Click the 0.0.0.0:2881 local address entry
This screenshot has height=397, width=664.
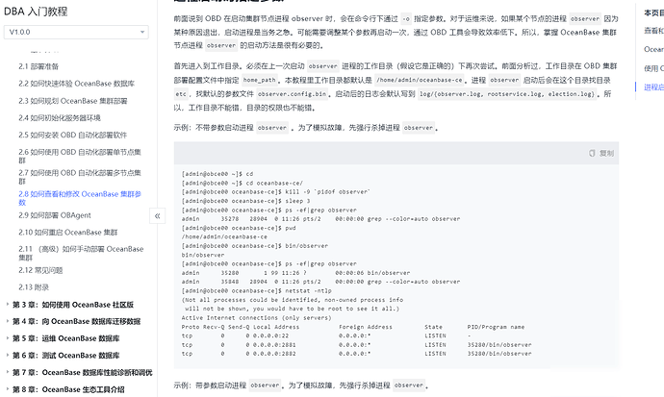(274, 345)
